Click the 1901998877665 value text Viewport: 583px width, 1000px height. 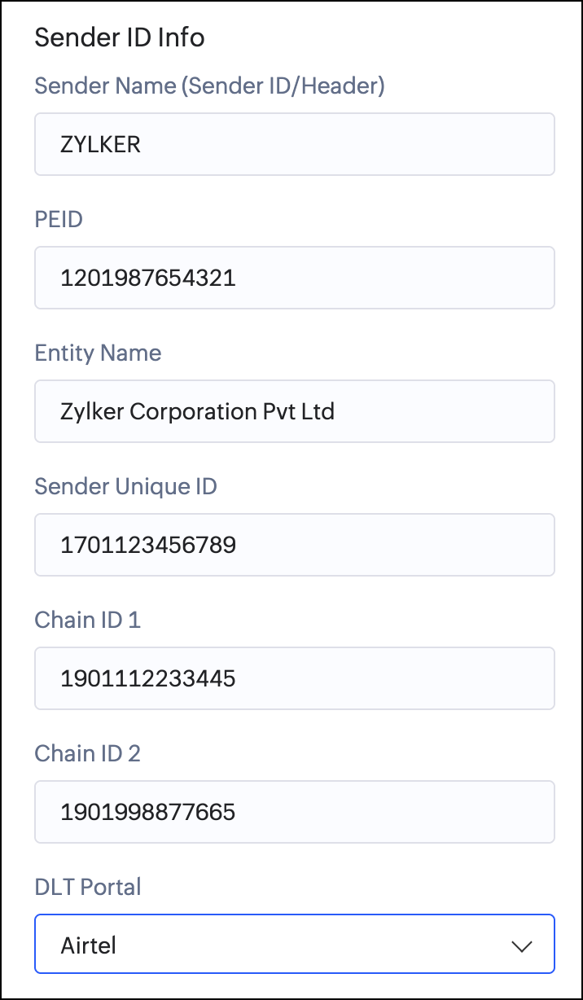click(x=148, y=812)
